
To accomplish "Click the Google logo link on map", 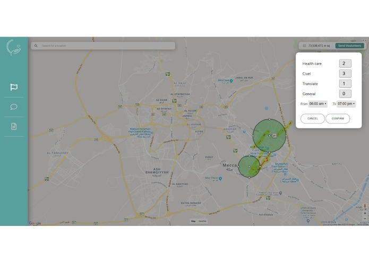I will coord(35,223).
